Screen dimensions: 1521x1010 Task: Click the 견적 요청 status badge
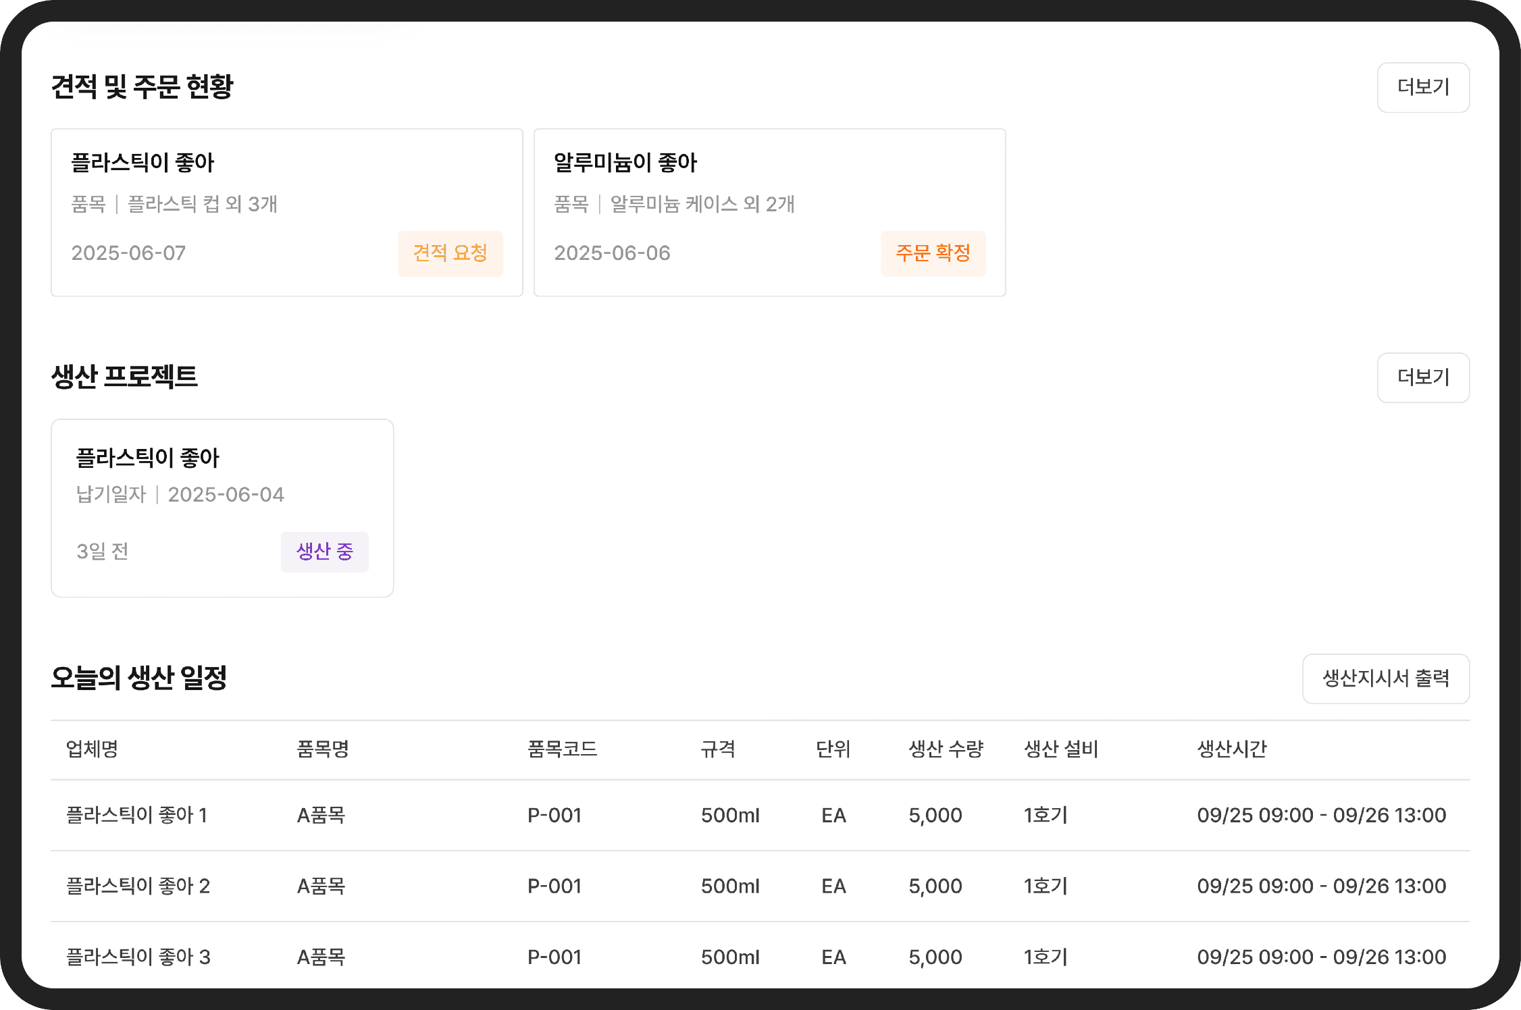(450, 253)
